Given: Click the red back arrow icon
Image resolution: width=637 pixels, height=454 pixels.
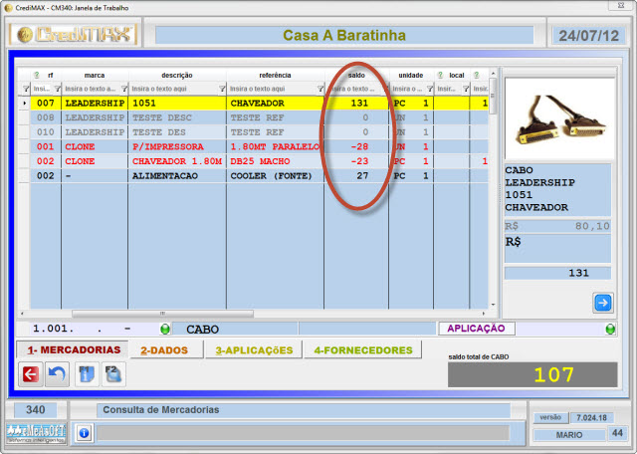Looking at the screenshot, I should (x=31, y=374).
